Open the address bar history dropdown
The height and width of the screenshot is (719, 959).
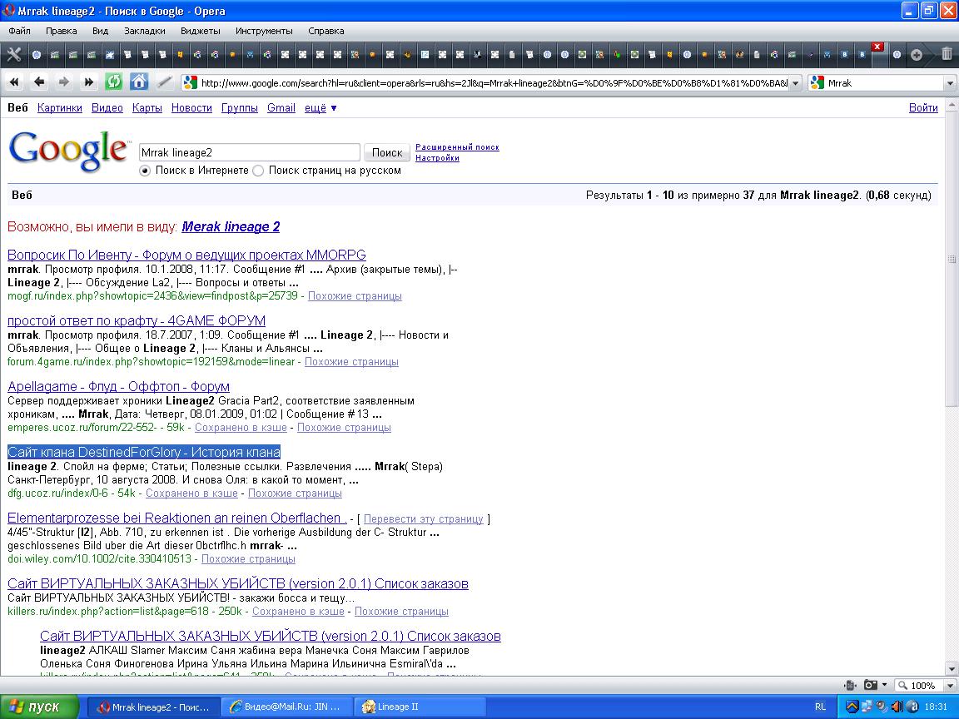(795, 82)
